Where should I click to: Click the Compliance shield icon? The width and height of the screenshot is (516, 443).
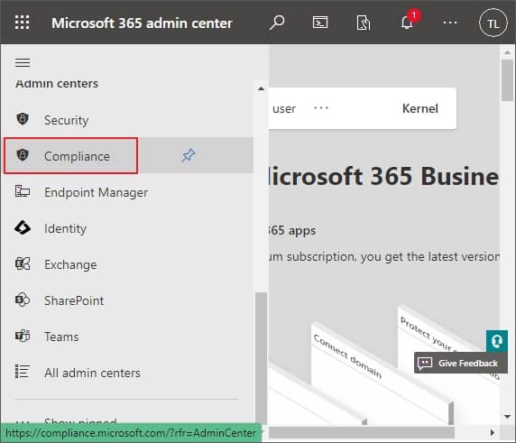click(23, 154)
